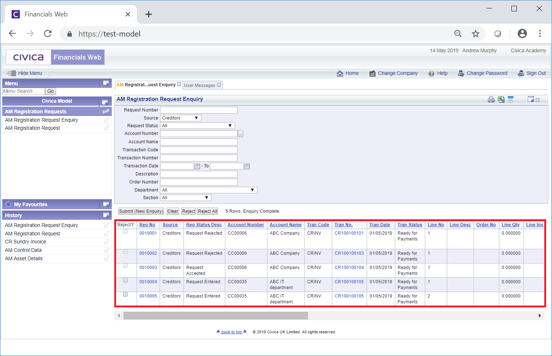Tick Reject checkbox for request 0010004

coord(125,280)
